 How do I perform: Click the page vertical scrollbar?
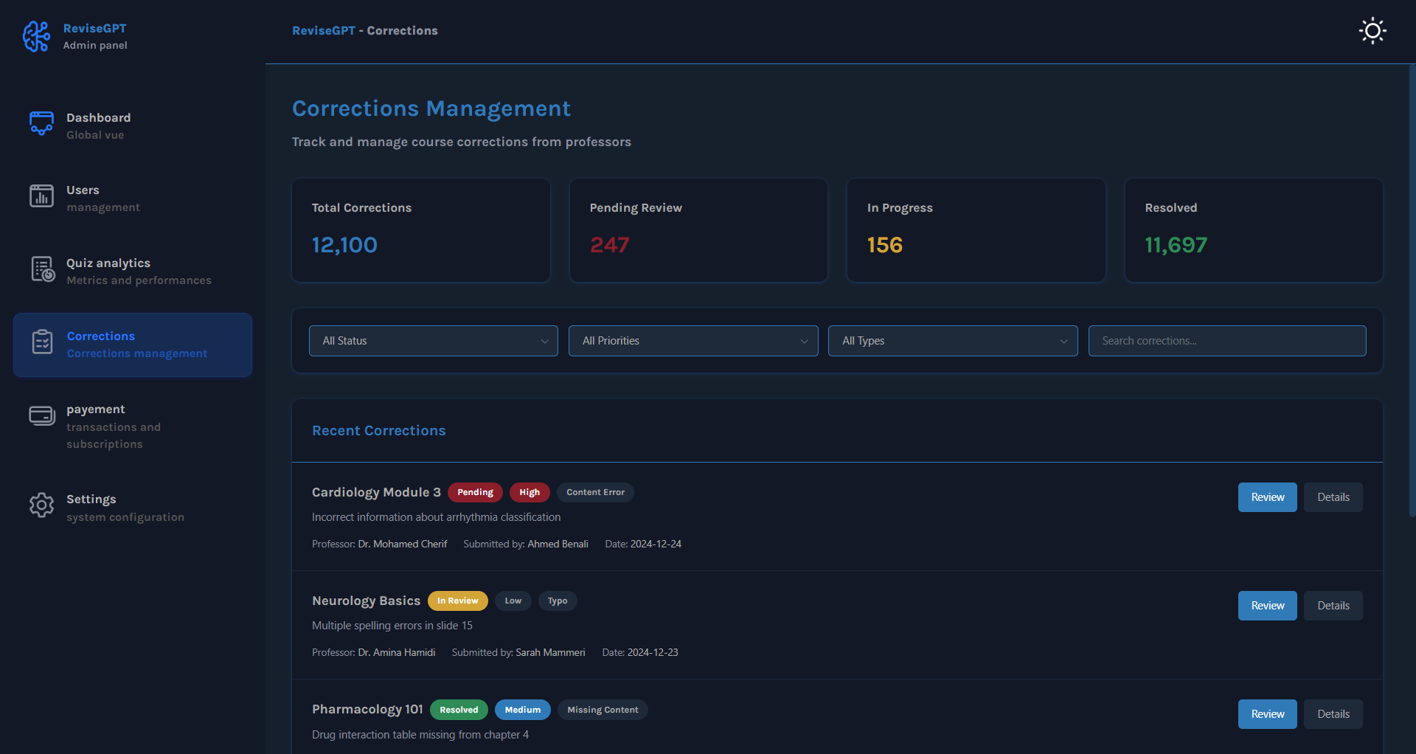point(1412,291)
